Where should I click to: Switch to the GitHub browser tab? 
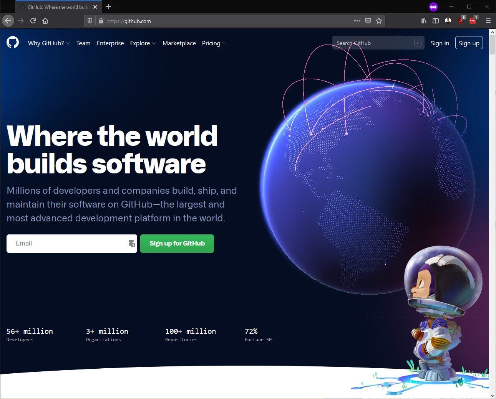coord(58,7)
